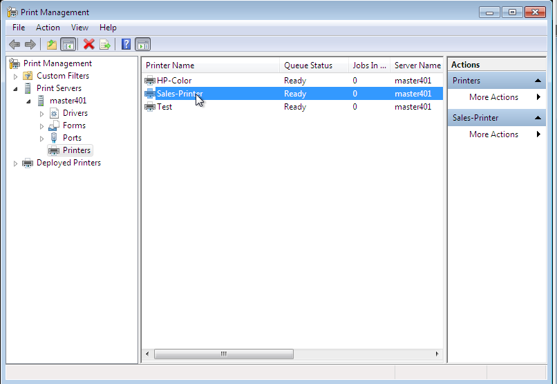Click the scrollbar right arrow
This screenshot has width=557, height=384.
[x=437, y=354]
